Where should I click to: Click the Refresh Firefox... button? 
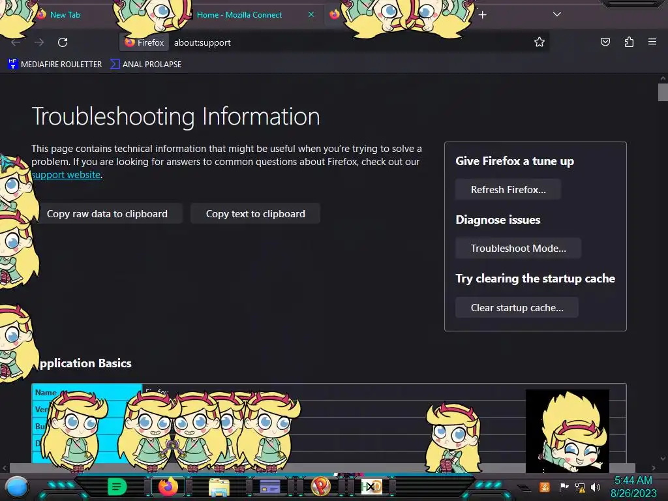[508, 190]
